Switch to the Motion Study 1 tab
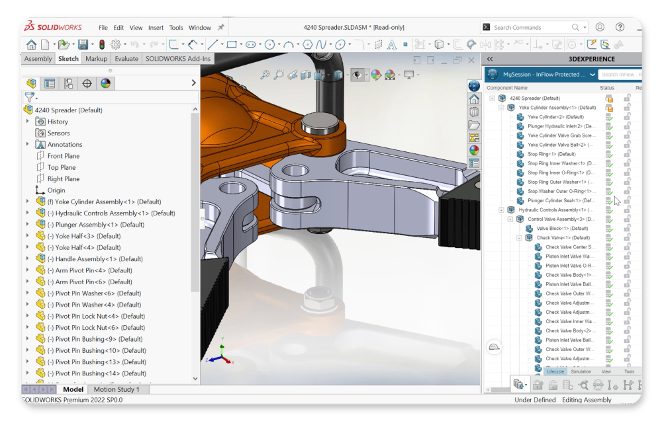 pyautogui.click(x=117, y=389)
